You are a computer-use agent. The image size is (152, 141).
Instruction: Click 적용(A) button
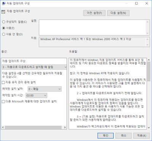pos(141,136)
